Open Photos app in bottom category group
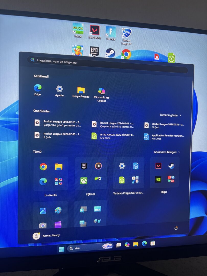Image resolution: width=207 pixels, height=276 pixels. tap(43, 211)
